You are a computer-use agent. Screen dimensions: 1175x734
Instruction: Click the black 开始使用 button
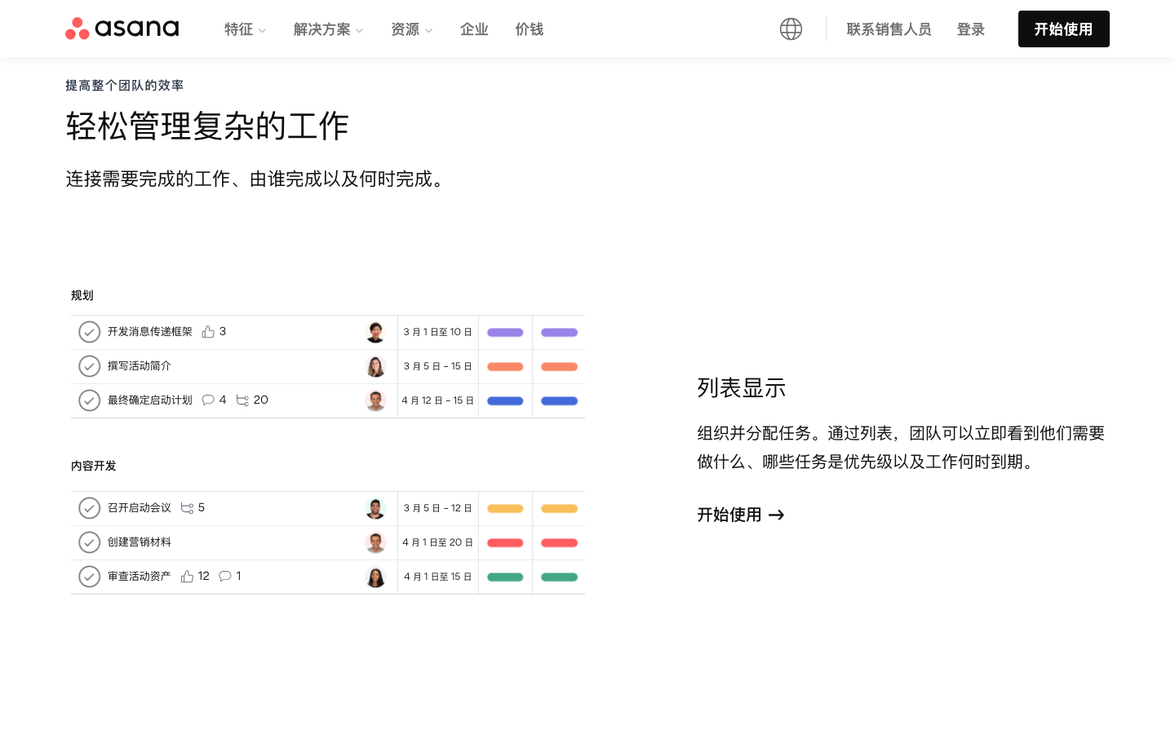click(x=1063, y=29)
